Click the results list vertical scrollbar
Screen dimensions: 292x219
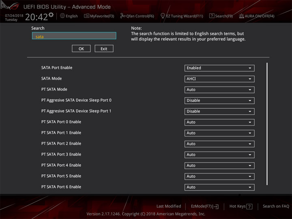267,124
